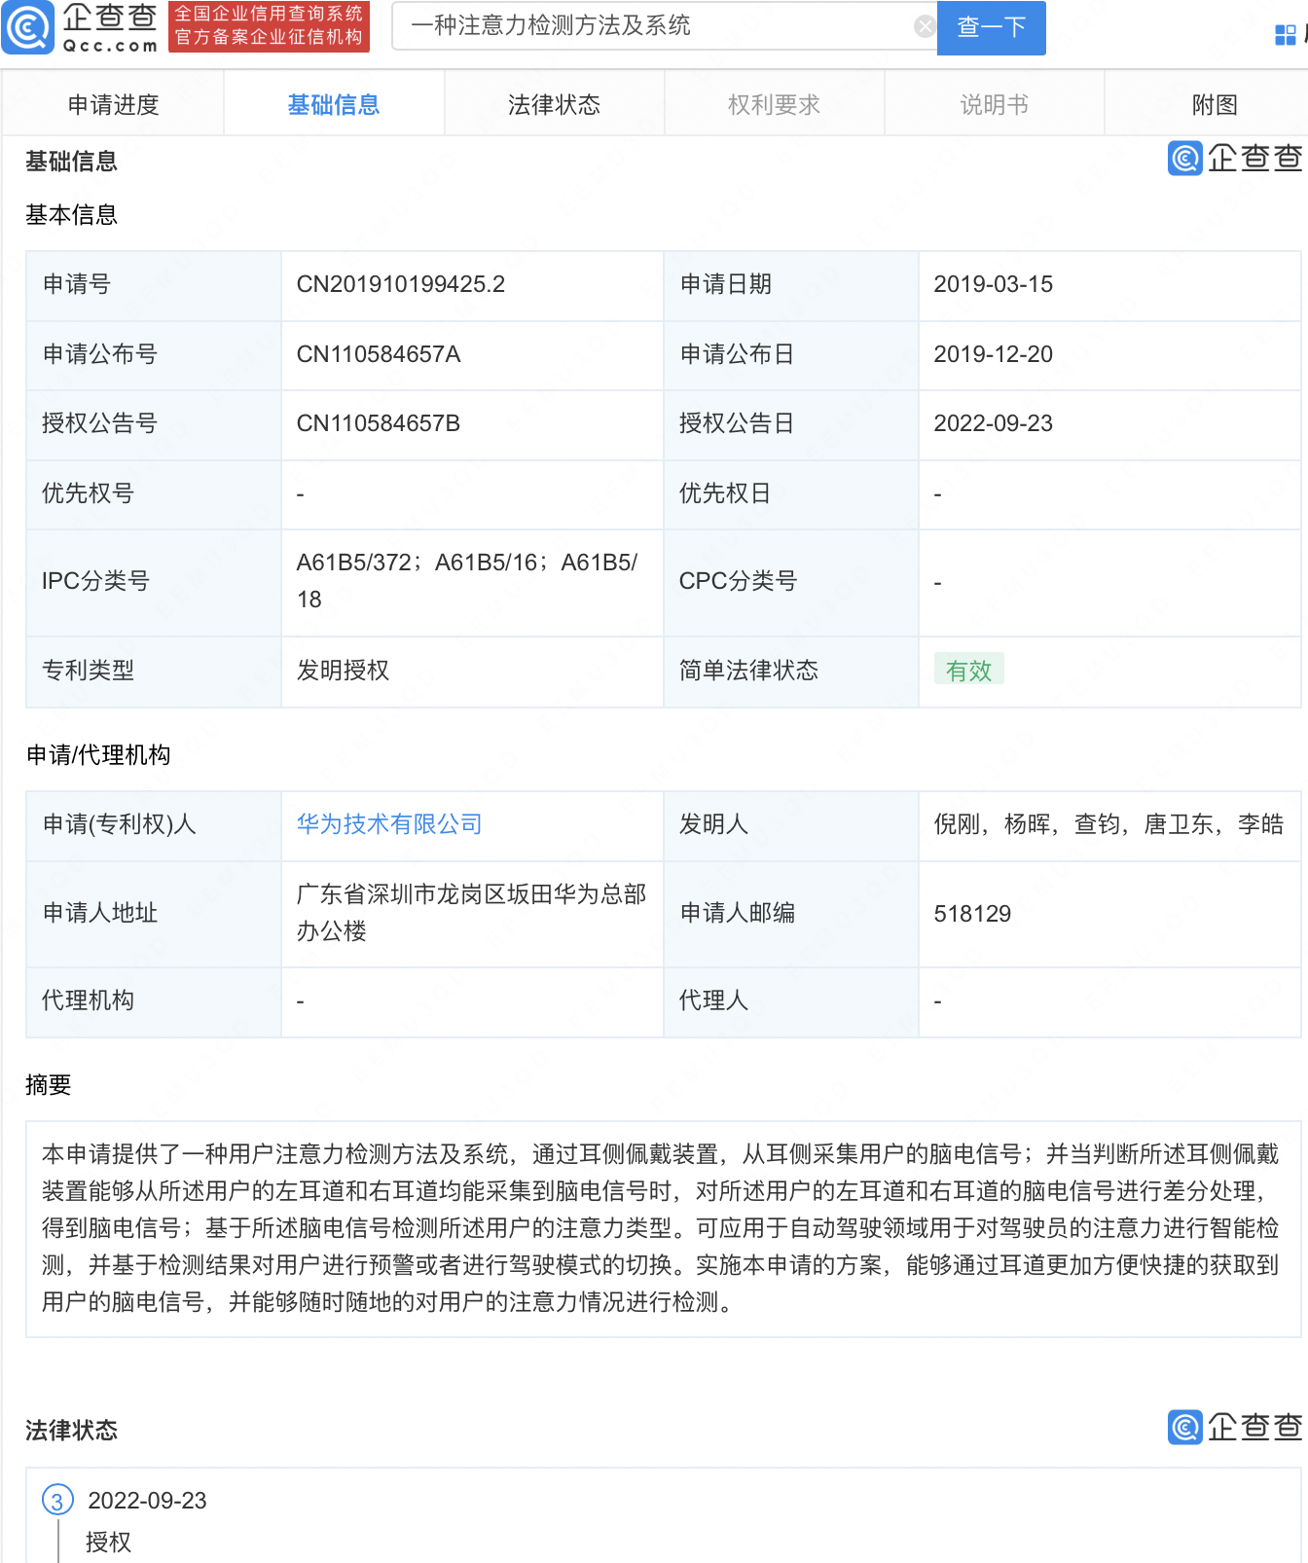This screenshot has width=1308, height=1563.
Task: Click the 查一下 search button
Action: point(991,27)
